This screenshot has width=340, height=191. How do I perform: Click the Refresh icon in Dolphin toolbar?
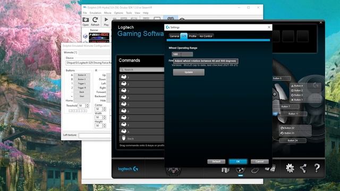[95, 21]
